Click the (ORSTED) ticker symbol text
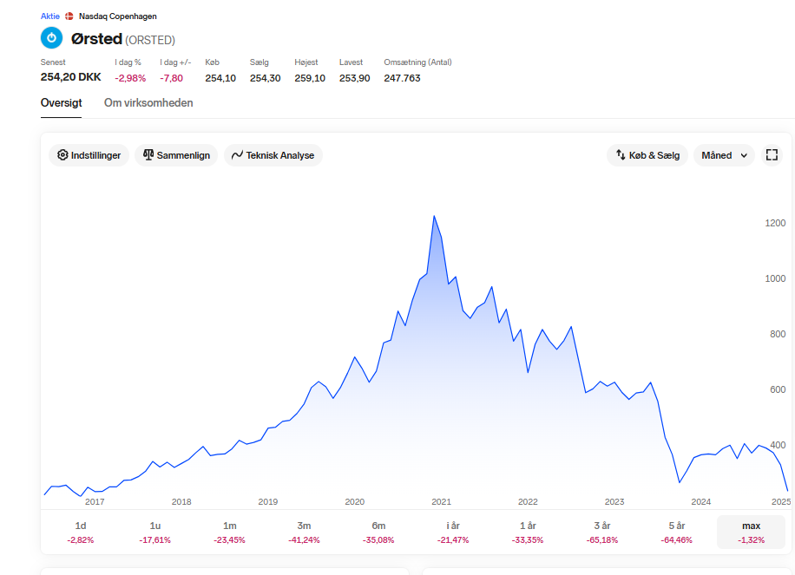Image resolution: width=795 pixels, height=575 pixels. pos(150,40)
